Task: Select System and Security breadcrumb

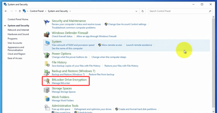Action: [58, 11]
